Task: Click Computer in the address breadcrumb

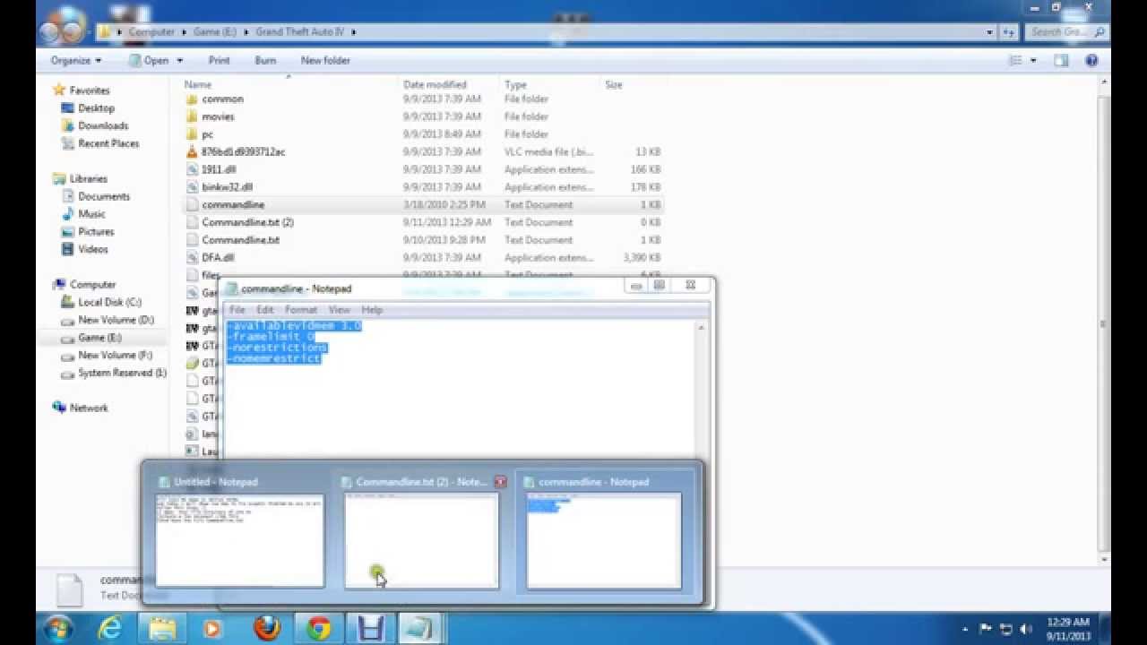Action: tap(150, 31)
